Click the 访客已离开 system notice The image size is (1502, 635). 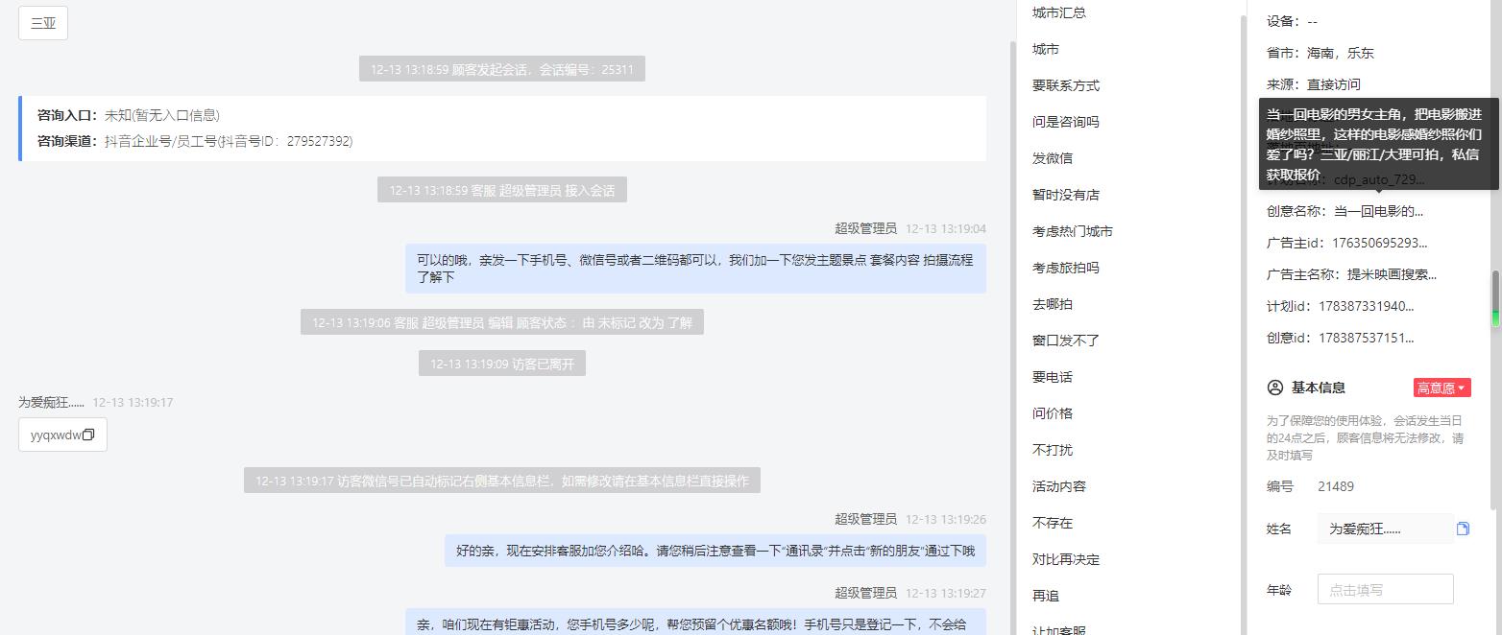click(501, 364)
